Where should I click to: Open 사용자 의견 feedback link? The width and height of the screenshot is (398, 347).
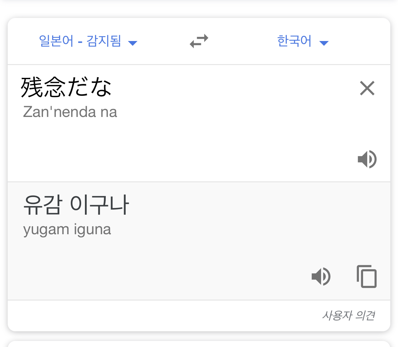point(348,316)
